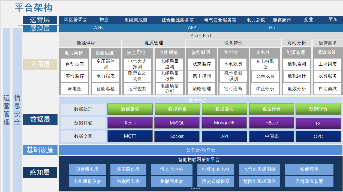Select the 水电收费 box
This screenshot has width=343, height=192.
[x=233, y=64]
